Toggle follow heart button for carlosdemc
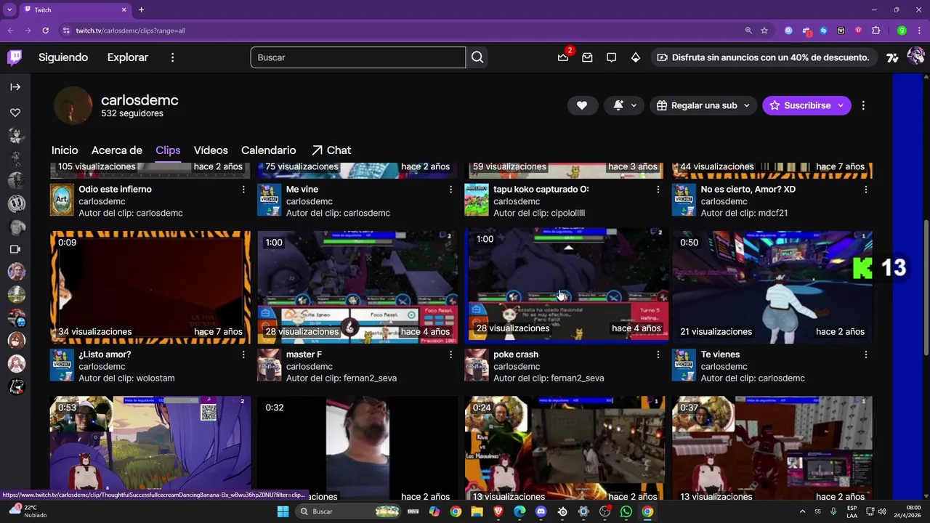The height and width of the screenshot is (523, 930). tap(582, 105)
